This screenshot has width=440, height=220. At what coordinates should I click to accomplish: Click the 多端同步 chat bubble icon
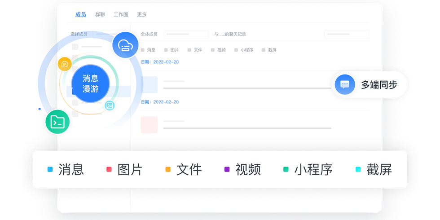pos(345,84)
